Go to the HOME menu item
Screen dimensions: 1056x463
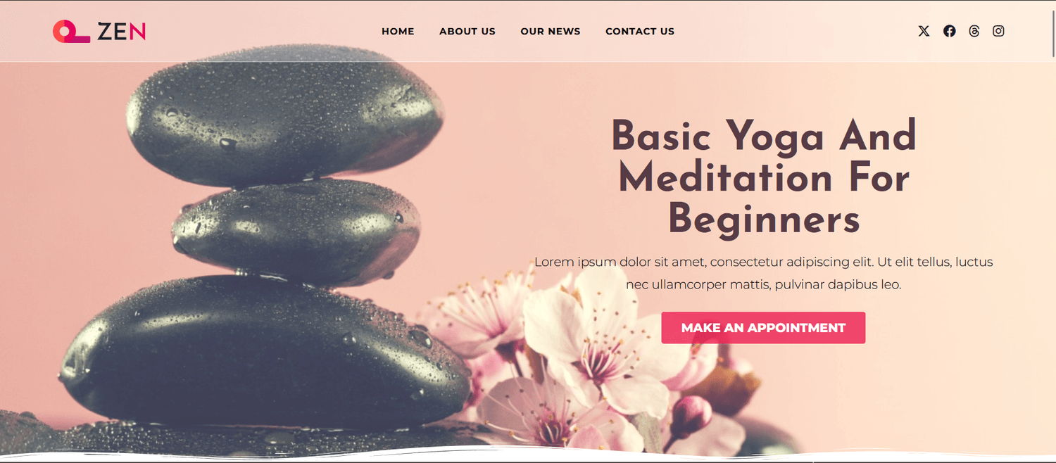[398, 31]
